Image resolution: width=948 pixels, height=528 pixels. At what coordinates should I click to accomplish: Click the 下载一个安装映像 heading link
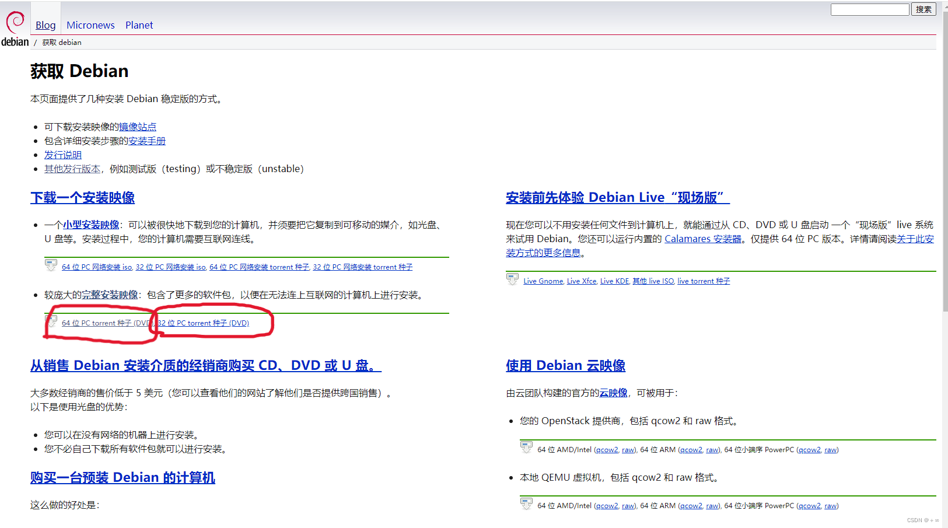pyautogui.click(x=82, y=198)
